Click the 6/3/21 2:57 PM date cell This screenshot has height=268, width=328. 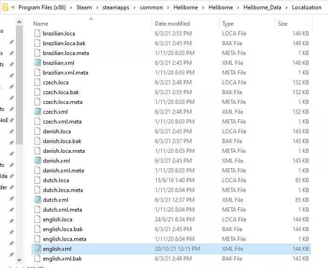(173, 141)
